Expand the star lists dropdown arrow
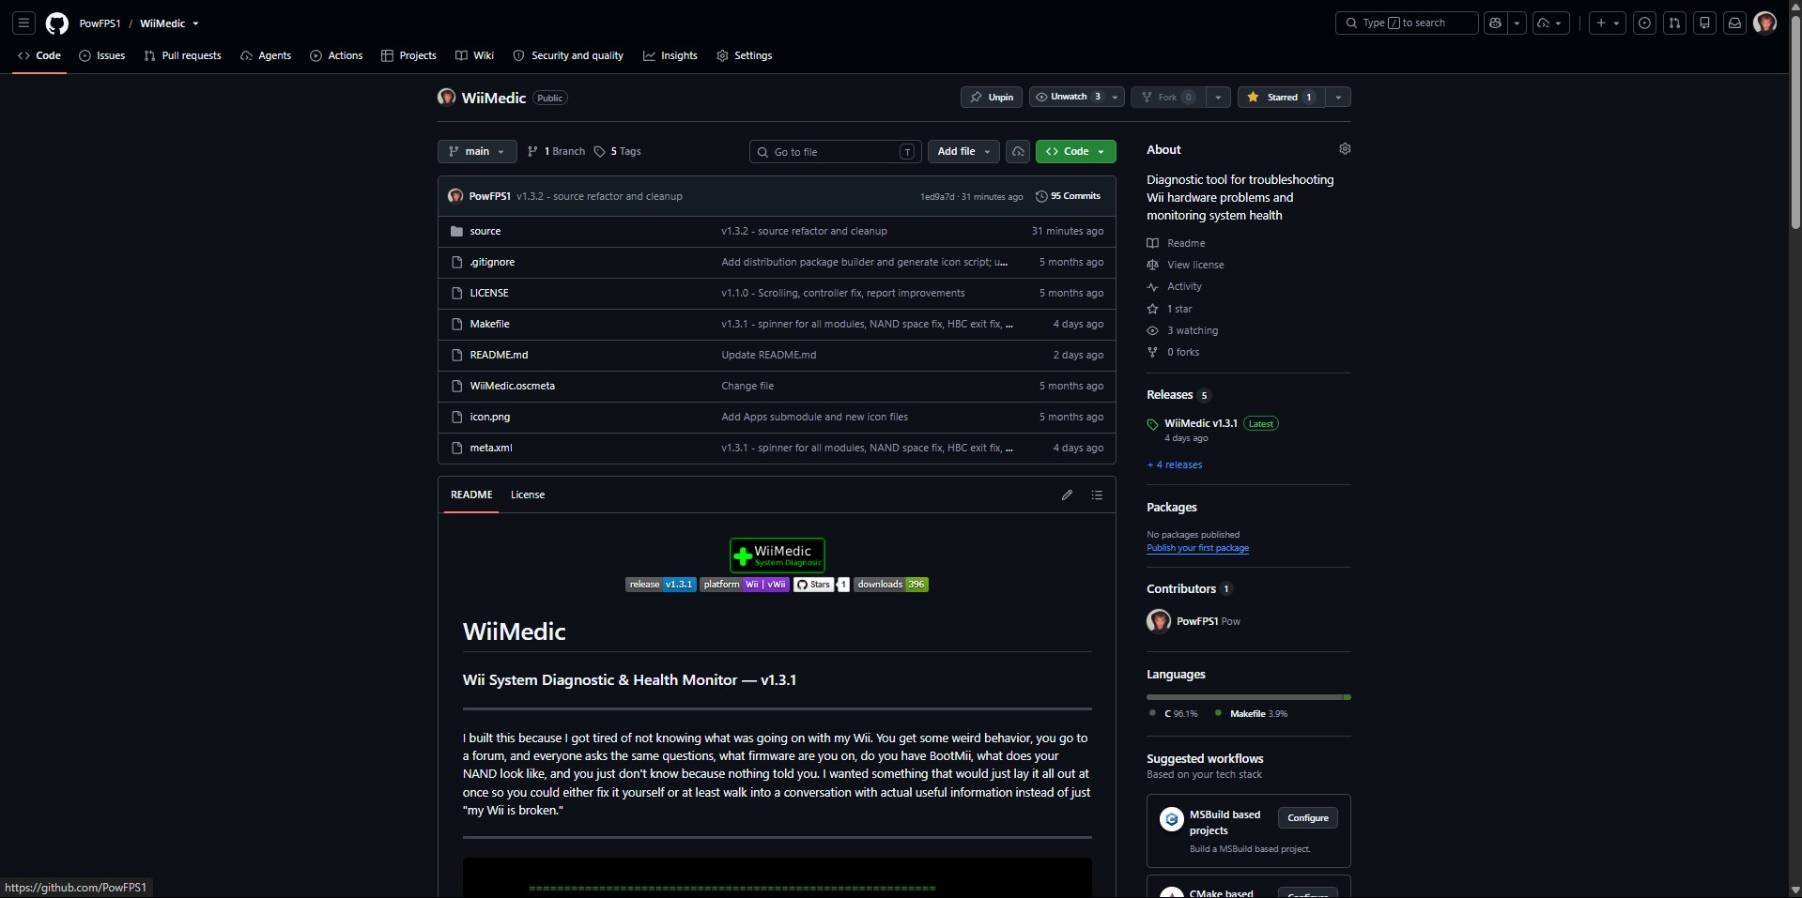The height and width of the screenshot is (898, 1802). [1338, 97]
